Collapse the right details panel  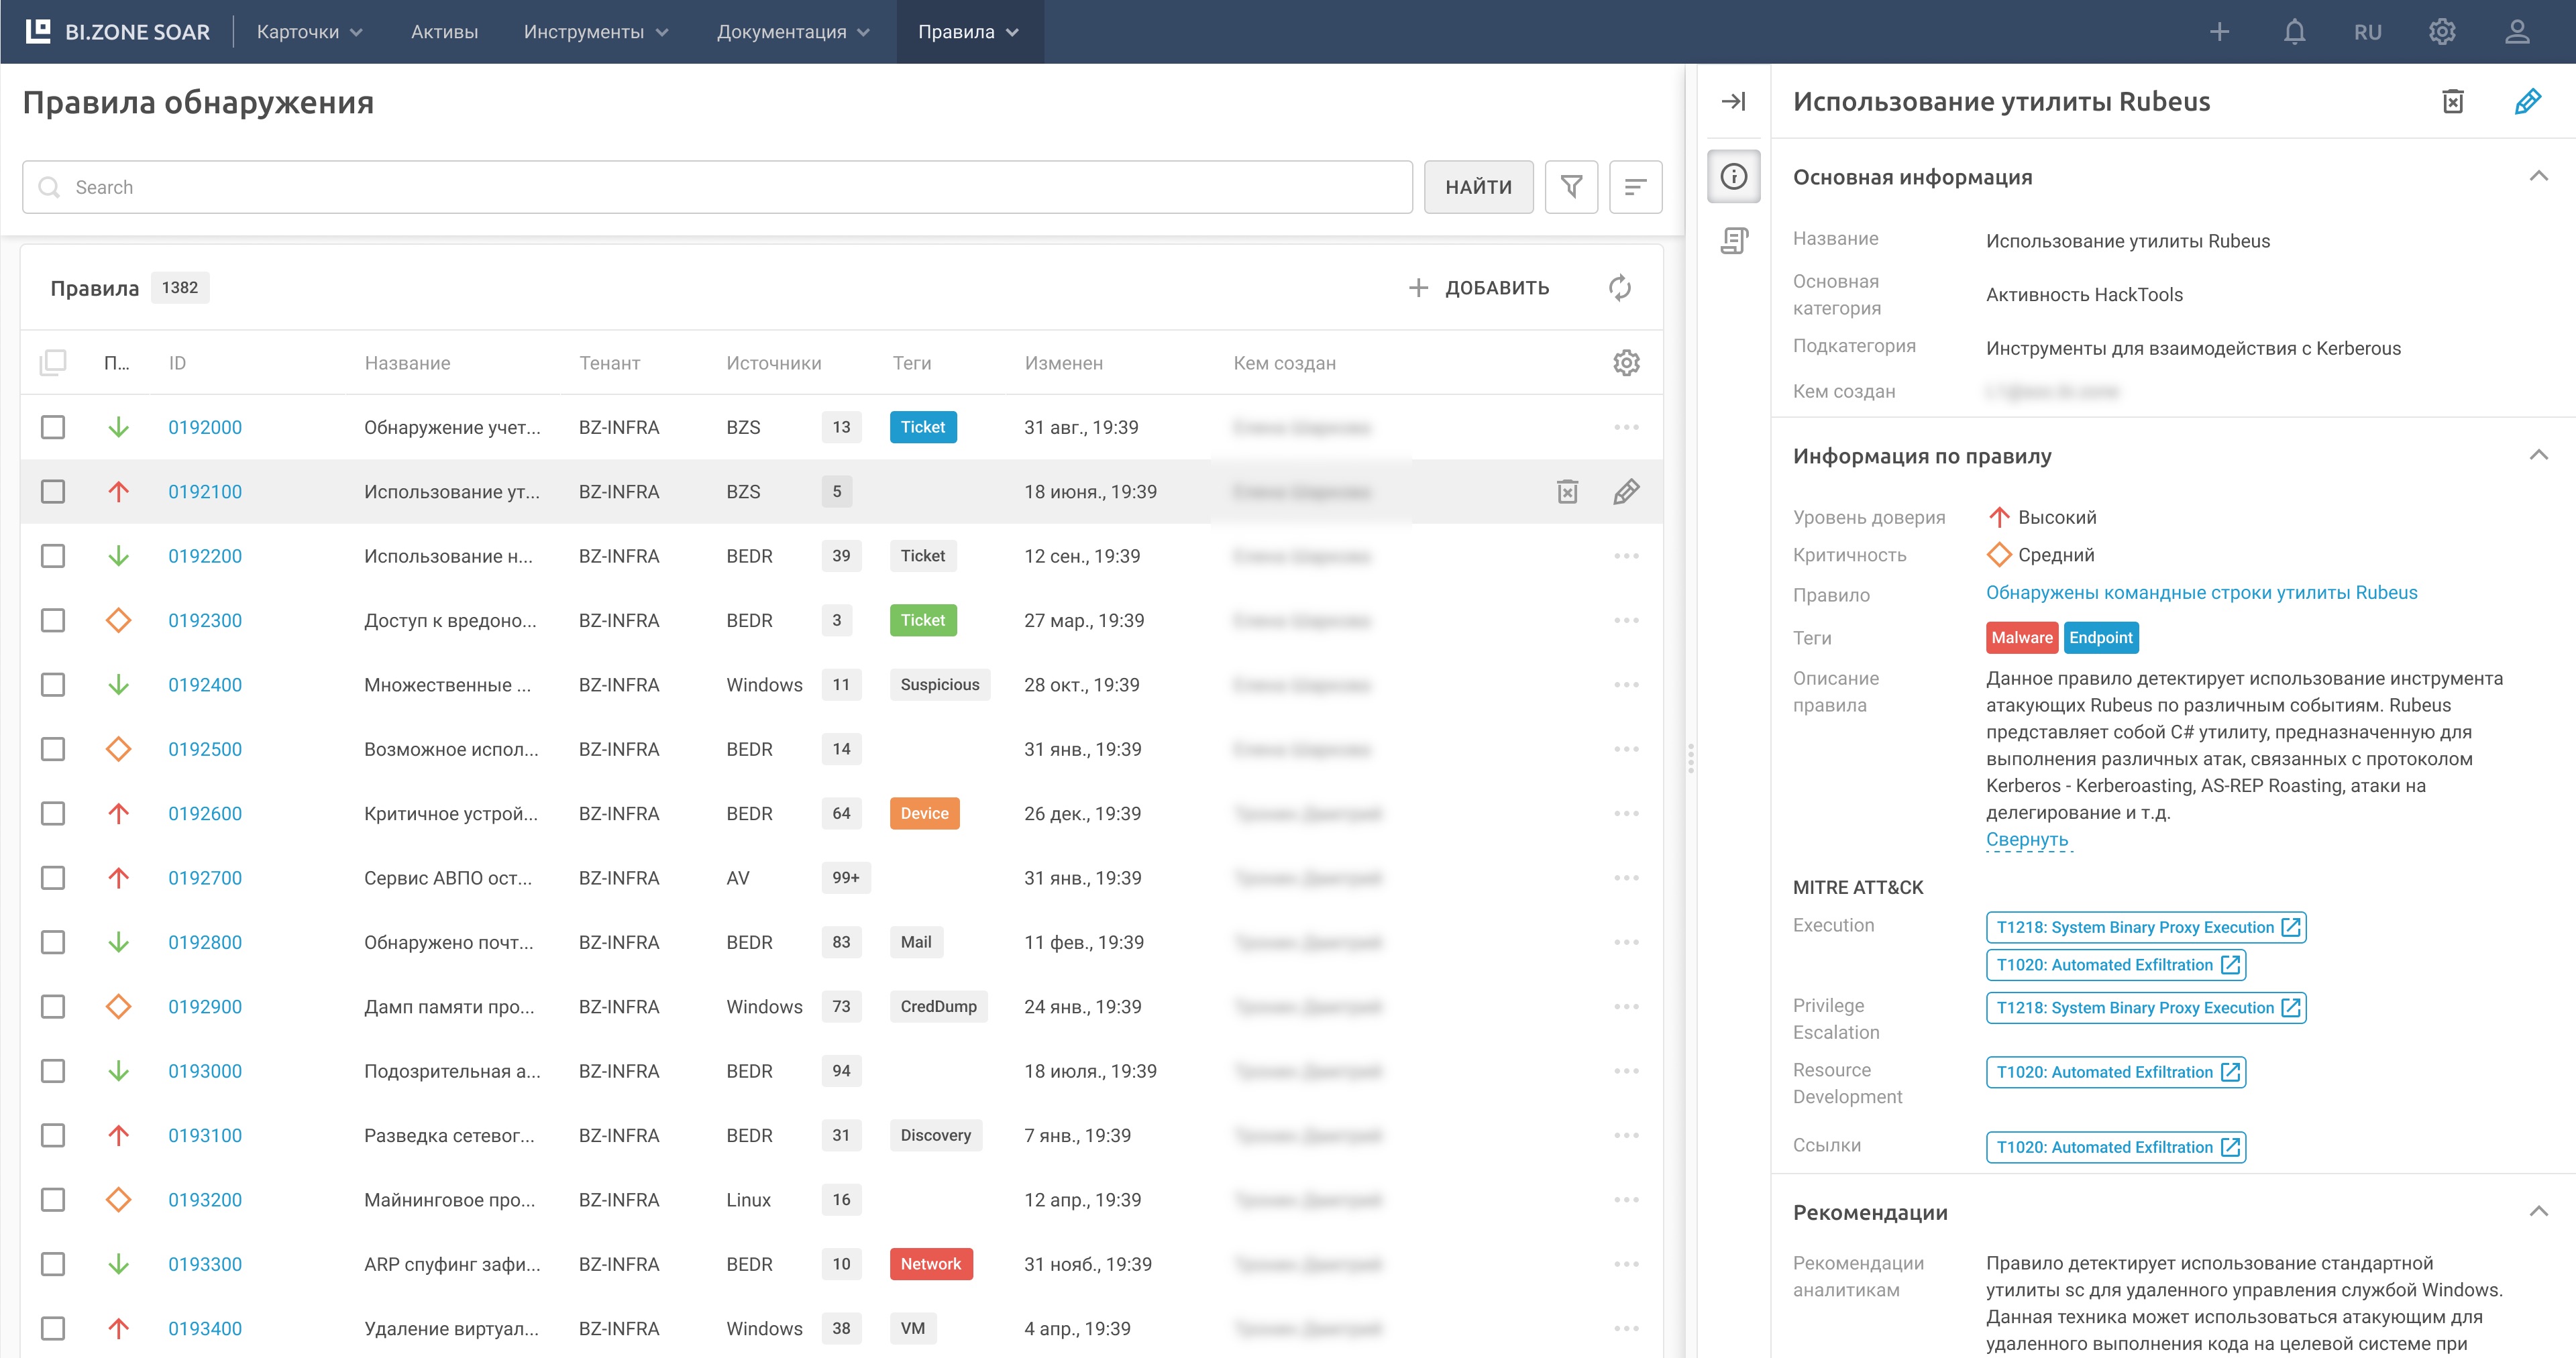coord(1733,101)
